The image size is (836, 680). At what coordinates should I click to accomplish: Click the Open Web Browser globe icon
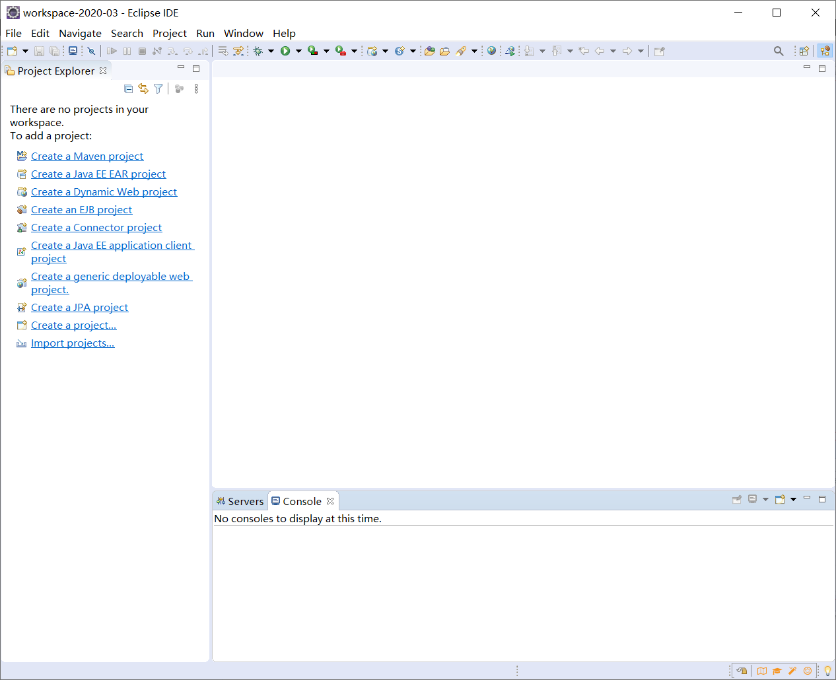[x=491, y=51]
